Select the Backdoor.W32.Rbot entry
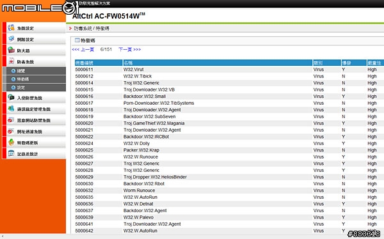The image size is (384, 239). point(144,183)
